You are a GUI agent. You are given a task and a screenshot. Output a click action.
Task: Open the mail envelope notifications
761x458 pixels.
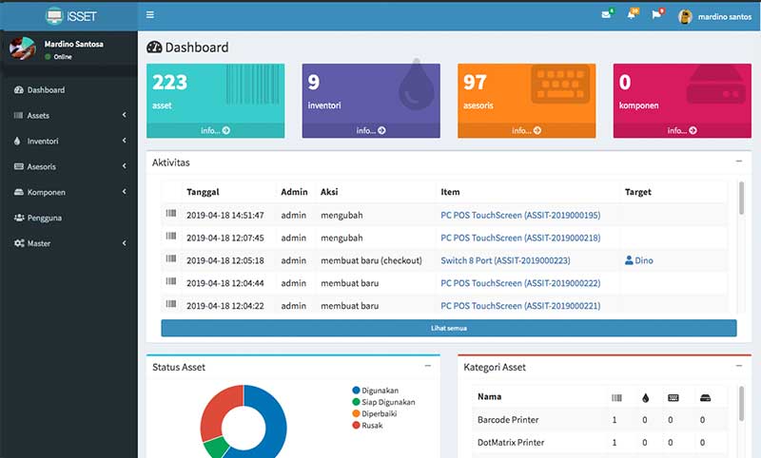click(x=606, y=14)
